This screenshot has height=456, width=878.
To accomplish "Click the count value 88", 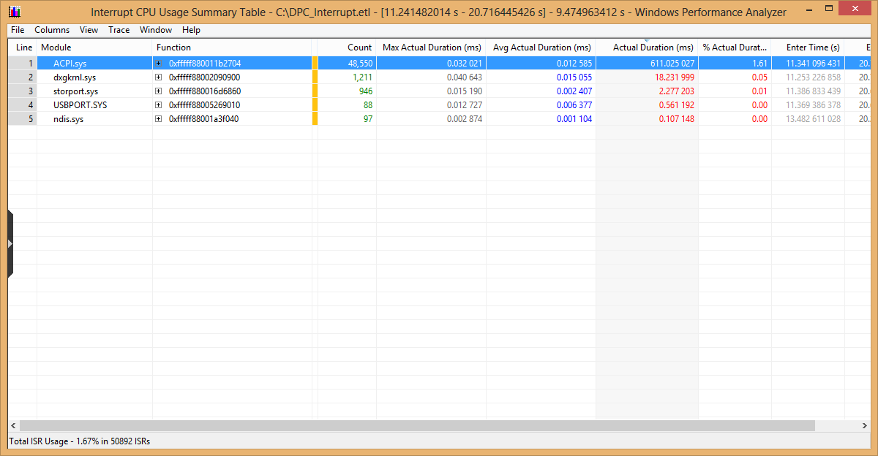I will click(x=368, y=105).
